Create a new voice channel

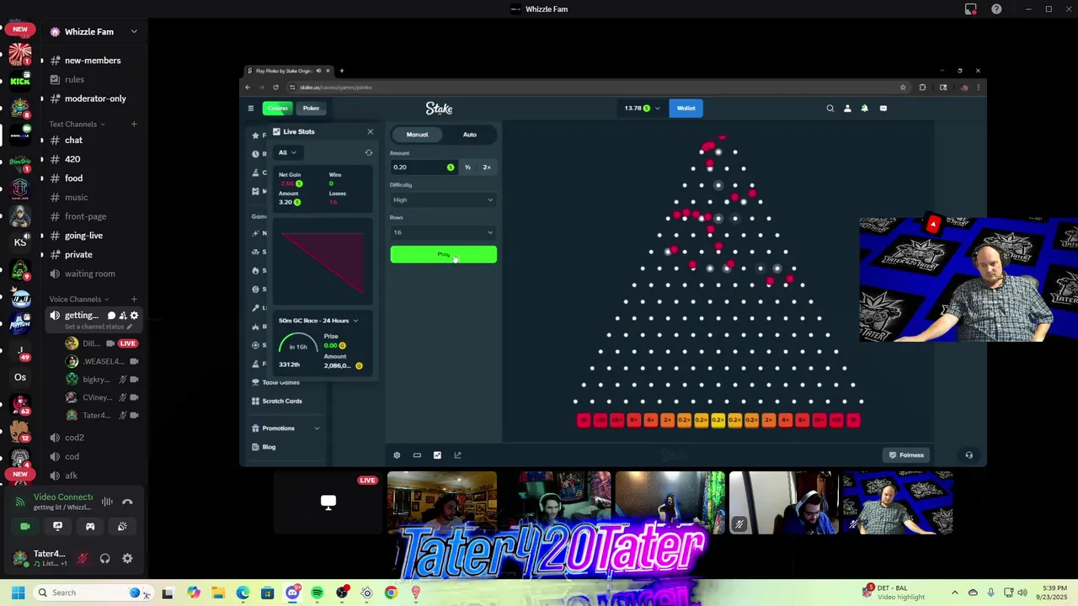point(133,299)
